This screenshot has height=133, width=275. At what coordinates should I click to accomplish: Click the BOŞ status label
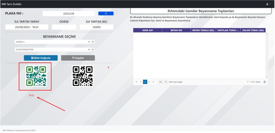31,95
